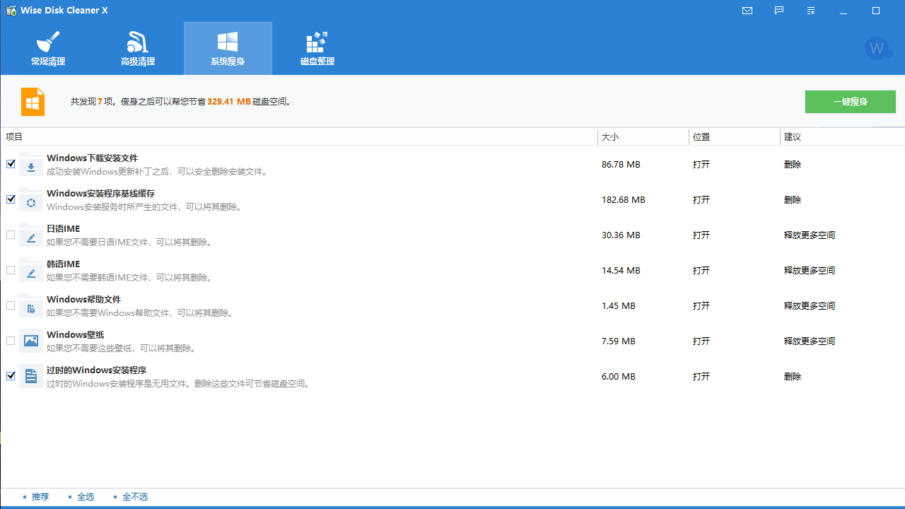
Task: Sort by clicking the 大小 column header
Action: pyautogui.click(x=608, y=136)
